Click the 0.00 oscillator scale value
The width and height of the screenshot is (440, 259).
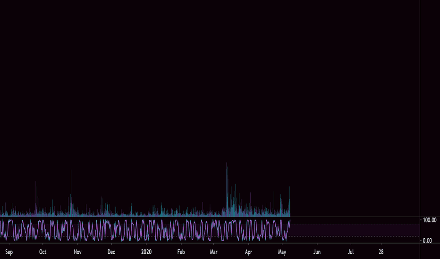(x=427, y=241)
